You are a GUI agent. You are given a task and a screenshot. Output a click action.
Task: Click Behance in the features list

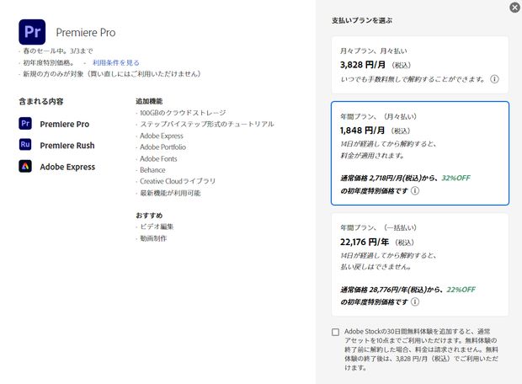click(152, 170)
